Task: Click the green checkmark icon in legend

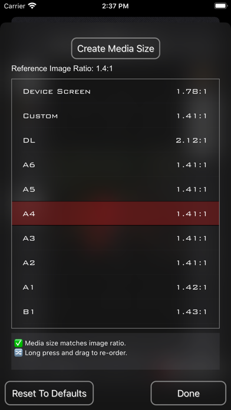Action: pyautogui.click(x=18, y=343)
